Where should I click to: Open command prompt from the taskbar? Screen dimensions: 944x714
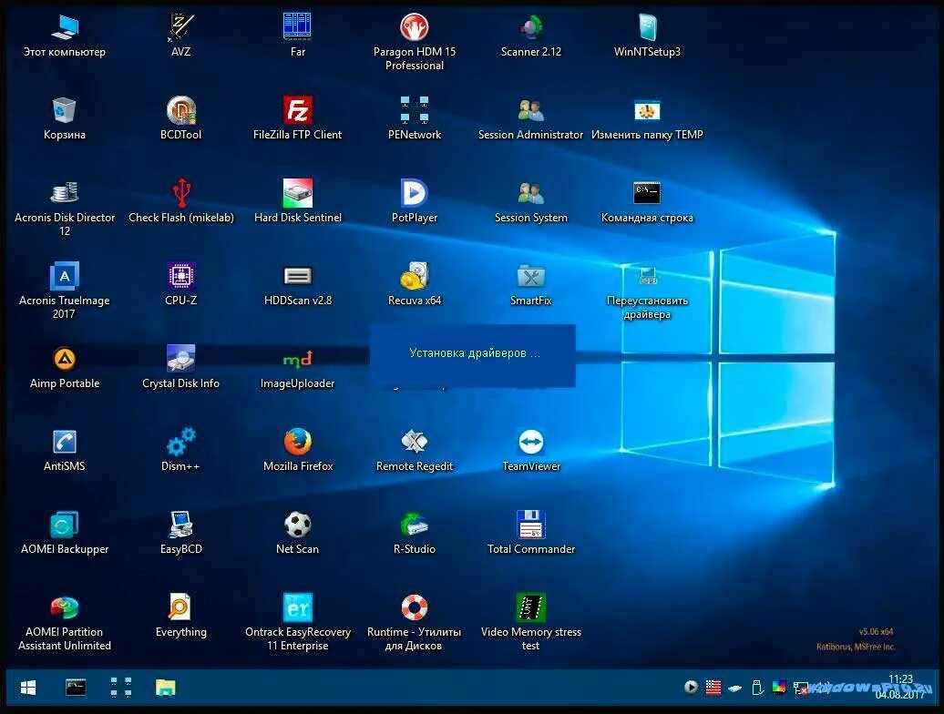point(76,688)
